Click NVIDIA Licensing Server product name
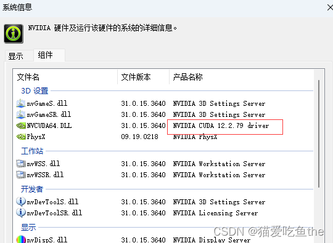 pos(216,213)
